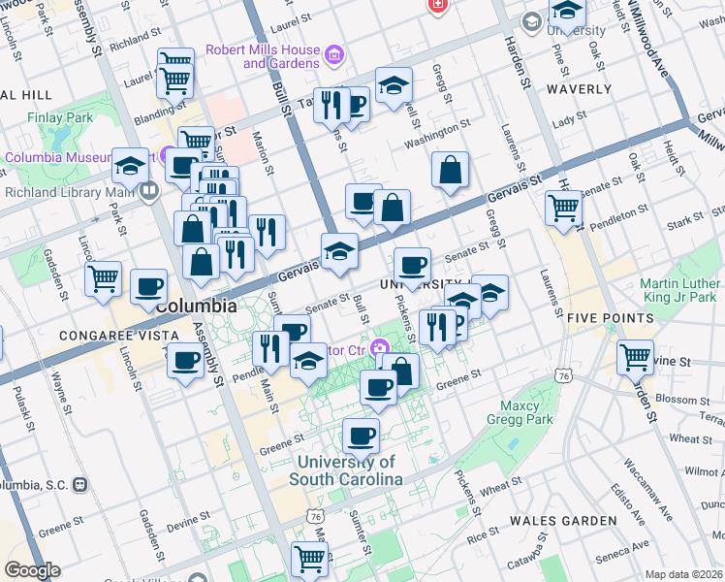The width and height of the screenshot is (725, 582).
Task: Select the coffee cup marker on Senate St near Pickens St
Action: 413,266
